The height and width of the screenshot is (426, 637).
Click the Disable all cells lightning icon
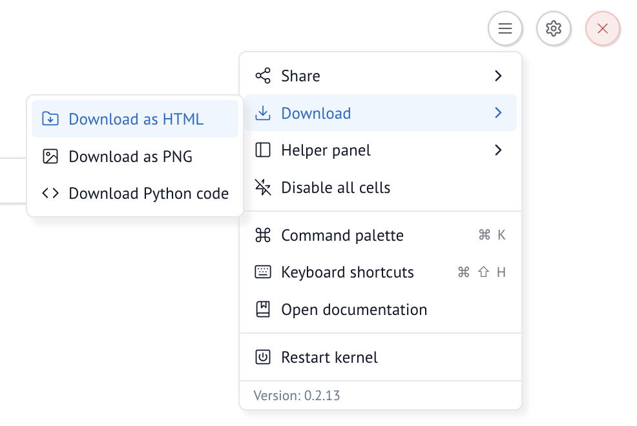coord(263,188)
